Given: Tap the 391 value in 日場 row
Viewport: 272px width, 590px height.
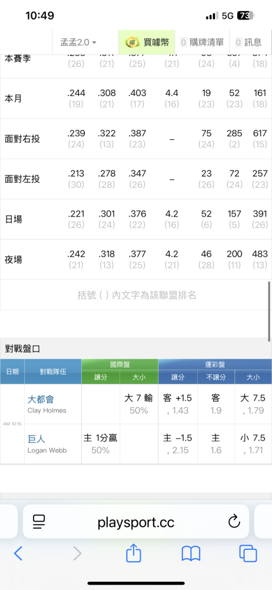Looking at the screenshot, I should click(260, 214).
